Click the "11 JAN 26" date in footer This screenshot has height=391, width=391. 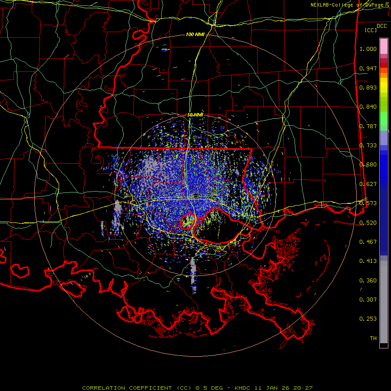tap(272, 388)
